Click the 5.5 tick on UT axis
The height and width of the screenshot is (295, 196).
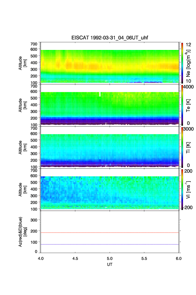pos(144,258)
